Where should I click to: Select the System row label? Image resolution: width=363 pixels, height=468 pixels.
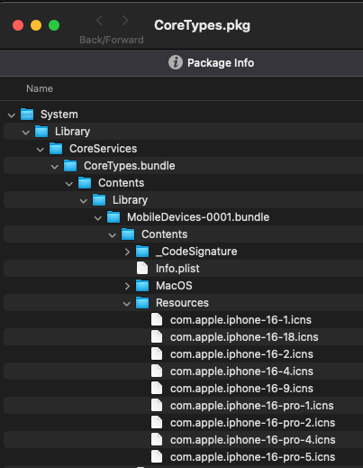point(59,115)
